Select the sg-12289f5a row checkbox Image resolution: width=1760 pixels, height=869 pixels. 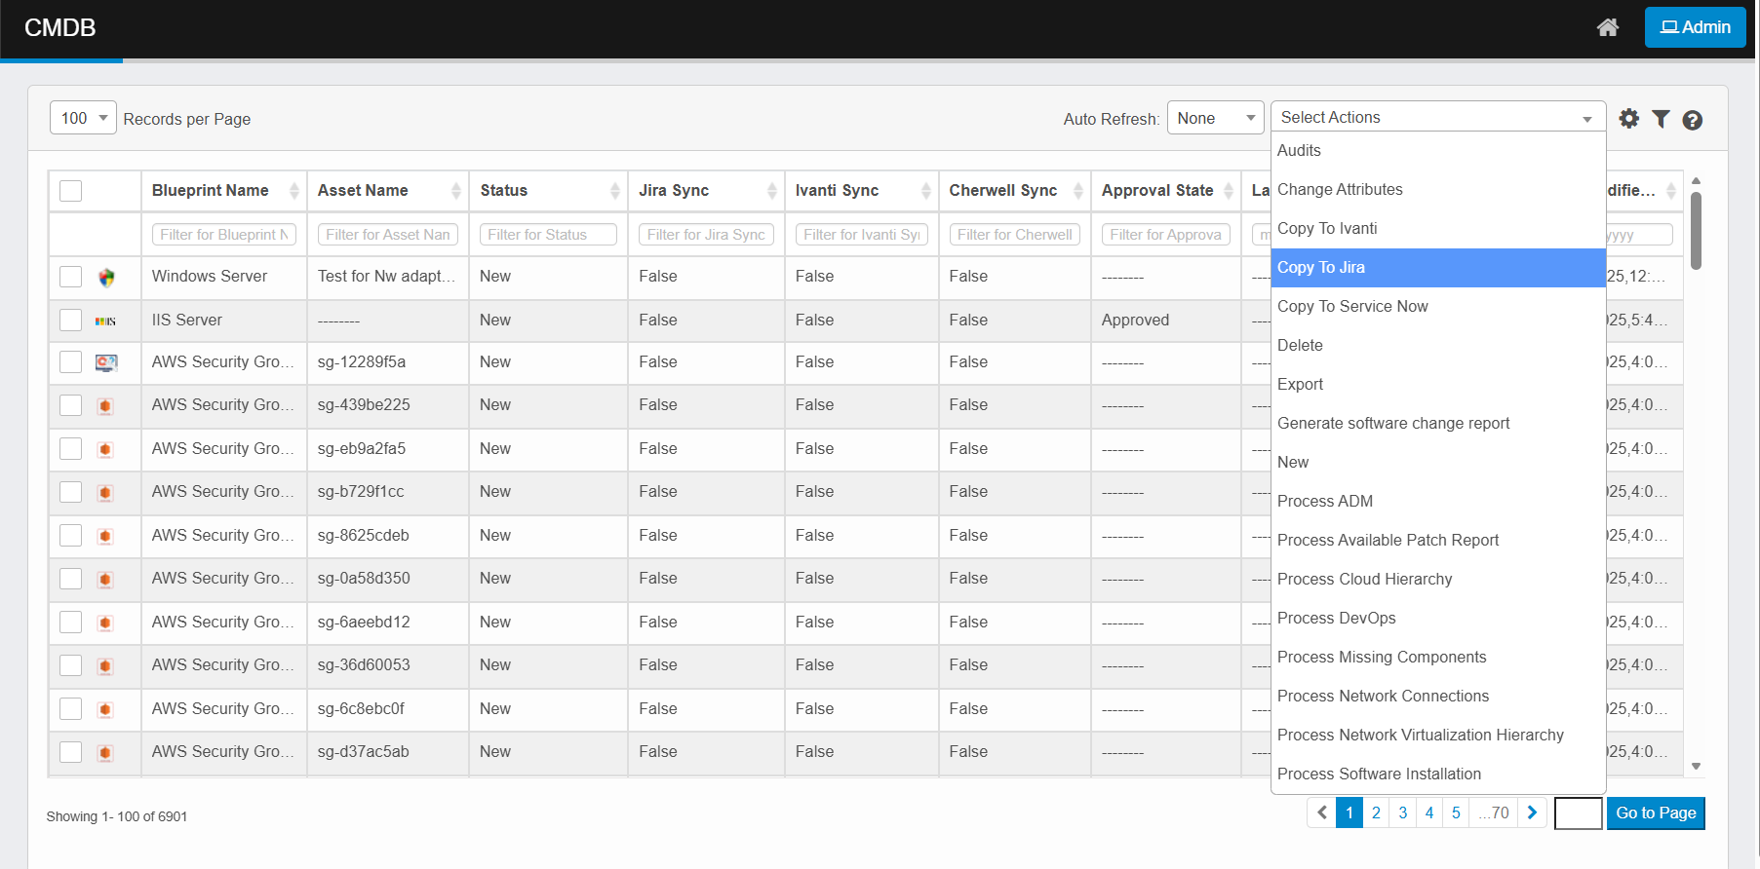(71, 362)
